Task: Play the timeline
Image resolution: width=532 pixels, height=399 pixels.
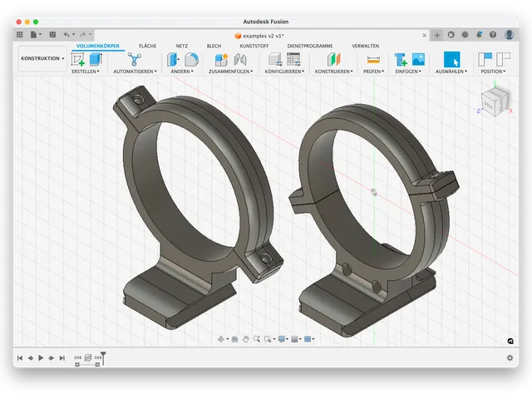Action: coord(41,358)
